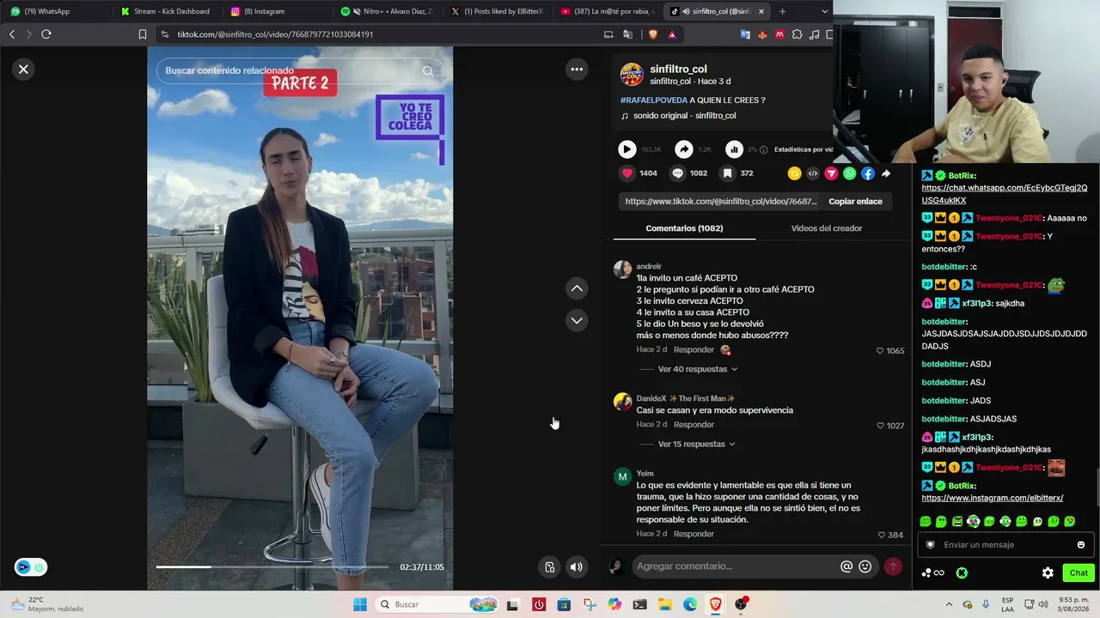1100x618 pixels.
Task: Reply to Yeim's comment
Action: 694,534
